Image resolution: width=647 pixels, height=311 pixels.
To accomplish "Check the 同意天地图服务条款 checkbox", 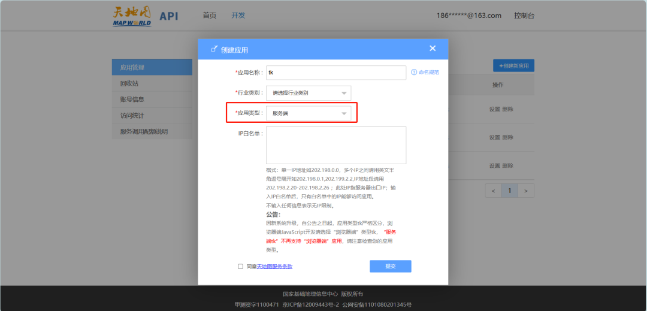I will click(x=240, y=267).
